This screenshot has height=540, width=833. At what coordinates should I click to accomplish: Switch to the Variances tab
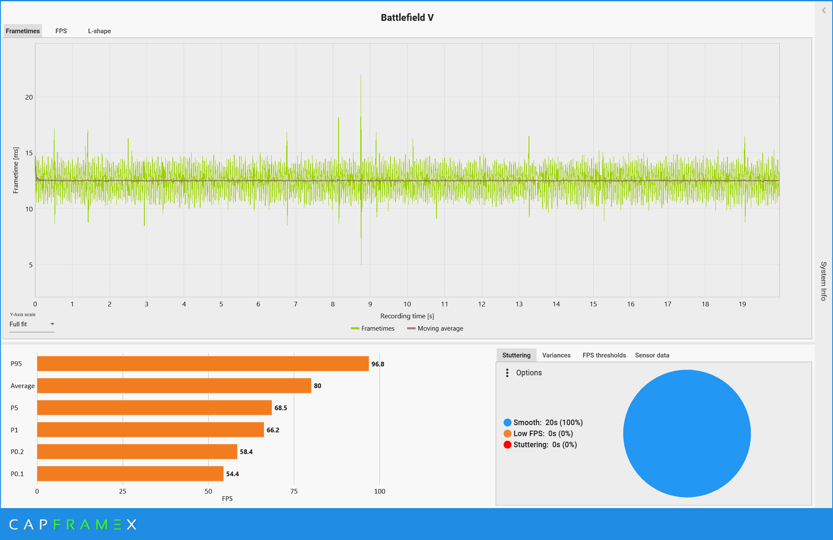(x=556, y=355)
